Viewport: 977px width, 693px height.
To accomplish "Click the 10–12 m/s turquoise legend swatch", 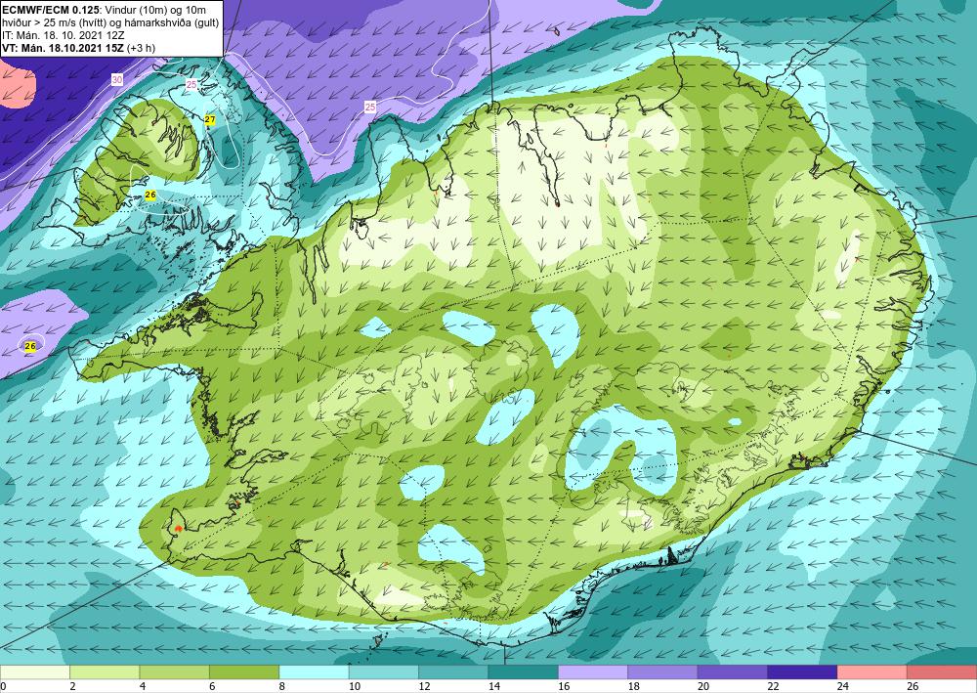I will (384, 671).
